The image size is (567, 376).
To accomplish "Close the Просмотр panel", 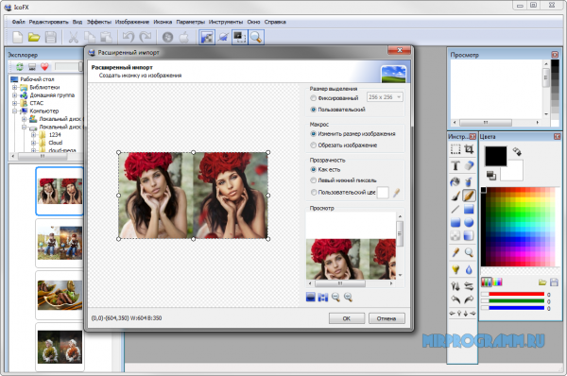I will [x=555, y=55].
